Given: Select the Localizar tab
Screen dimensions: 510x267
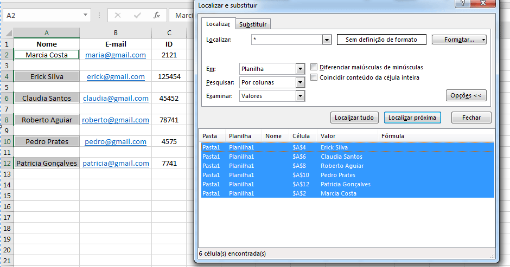Looking at the screenshot, I should (218, 24).
